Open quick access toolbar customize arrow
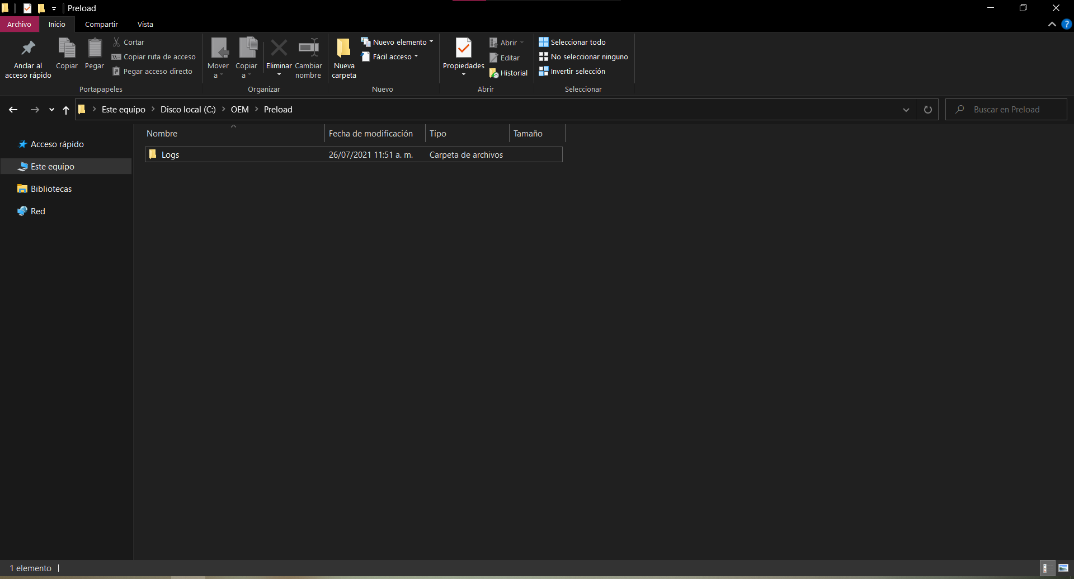Image resolution: width=1074 pixels, height=579 pixels. (x=54, y=8)
